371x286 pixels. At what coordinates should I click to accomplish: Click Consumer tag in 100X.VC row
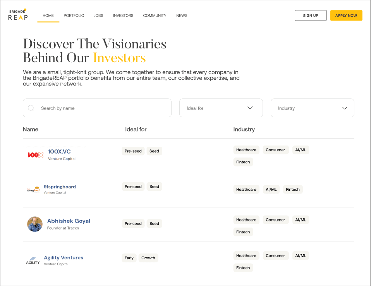(x=275, y=150)
